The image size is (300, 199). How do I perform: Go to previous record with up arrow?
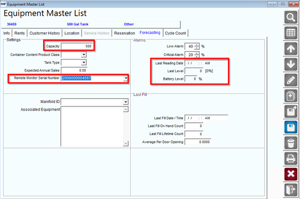click(x=291, y=48)
